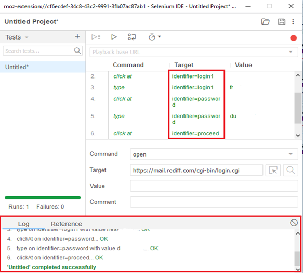Clear the log with the circle-slash icon
The height and width of the screenshot is (273, 303).
[294, 223]
